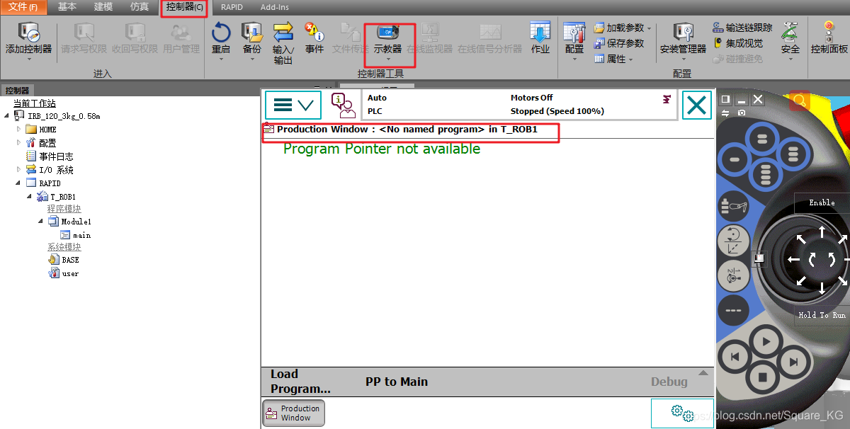
Task: Click the joystick up arrow
Action: pos(822,231)
